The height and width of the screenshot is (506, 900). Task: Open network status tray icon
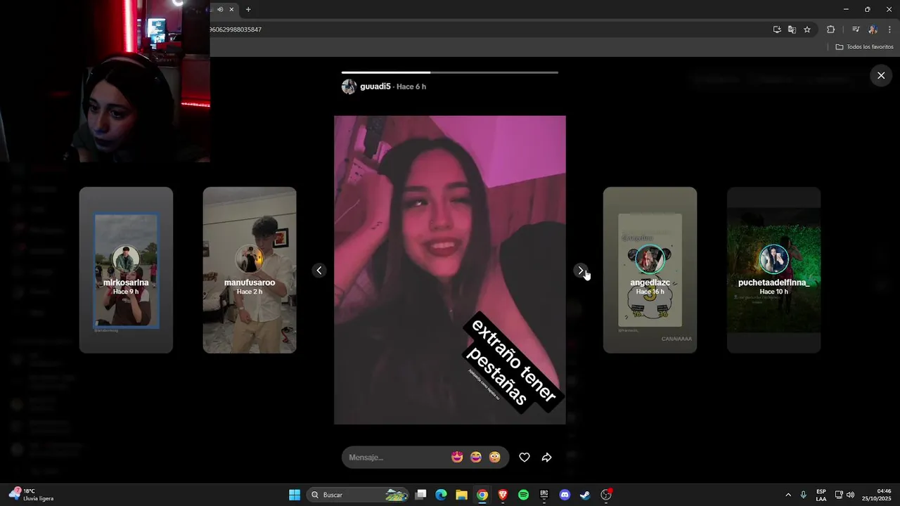(839, 495)
